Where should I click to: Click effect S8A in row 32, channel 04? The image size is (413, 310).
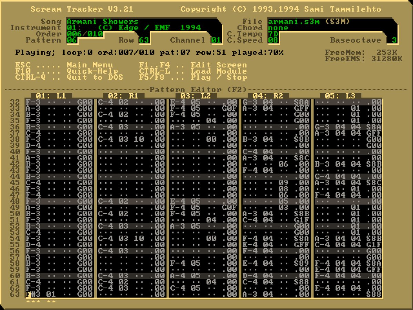pyautogui.click(x=301, y=102)
